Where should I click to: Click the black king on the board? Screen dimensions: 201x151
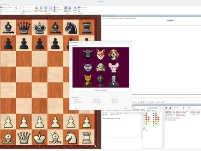pyautogui.click(x=40, y=28)
